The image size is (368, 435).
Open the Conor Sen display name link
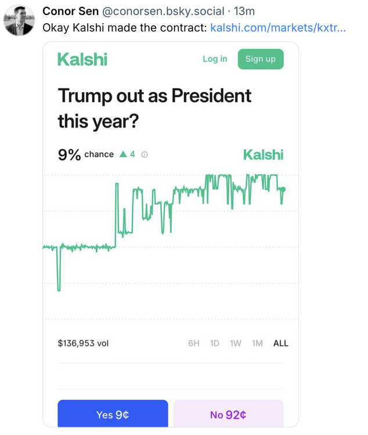pos(71,12)
